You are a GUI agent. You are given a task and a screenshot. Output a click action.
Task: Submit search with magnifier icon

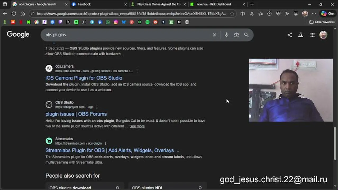pos(246,35)
